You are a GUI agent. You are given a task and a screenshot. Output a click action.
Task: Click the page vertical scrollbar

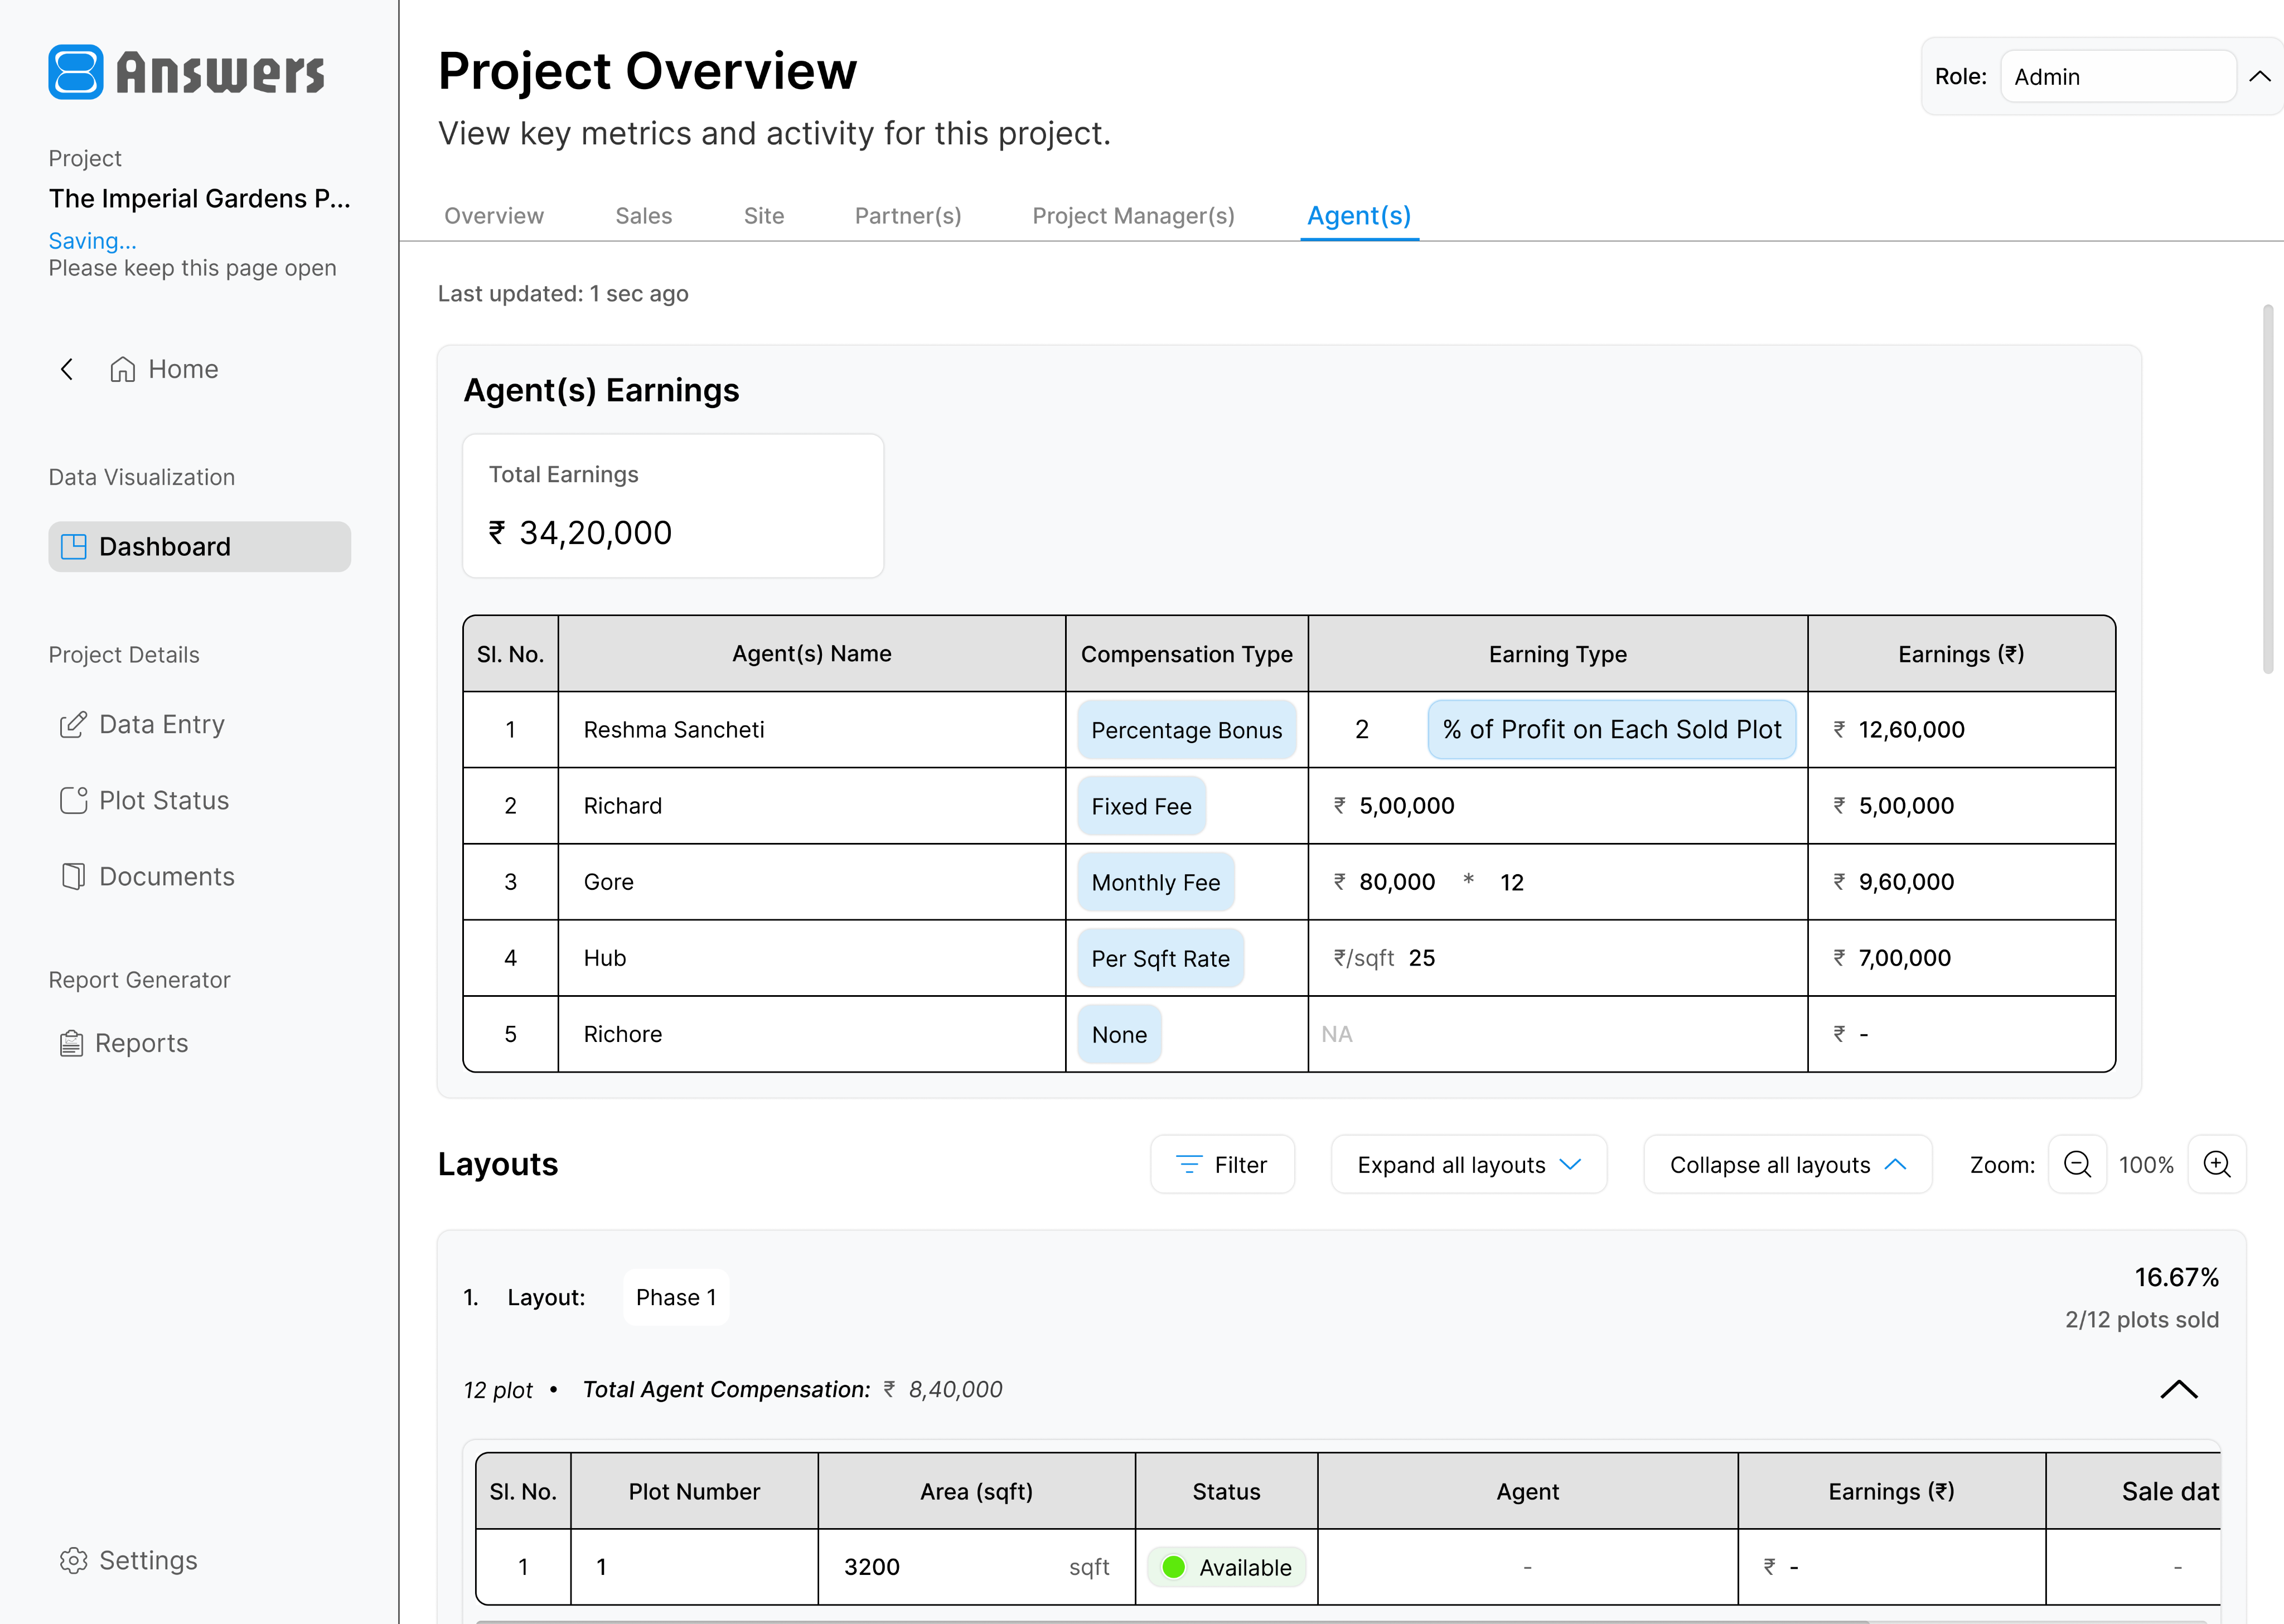pyautogui.click(x=2267, y=490)
